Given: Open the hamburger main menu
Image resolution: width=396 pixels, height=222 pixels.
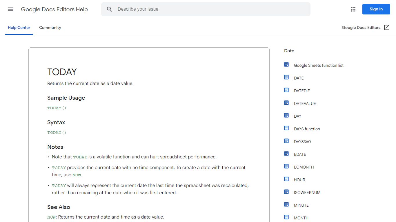Looking at the screenshot, I should (x=10, y=9).
